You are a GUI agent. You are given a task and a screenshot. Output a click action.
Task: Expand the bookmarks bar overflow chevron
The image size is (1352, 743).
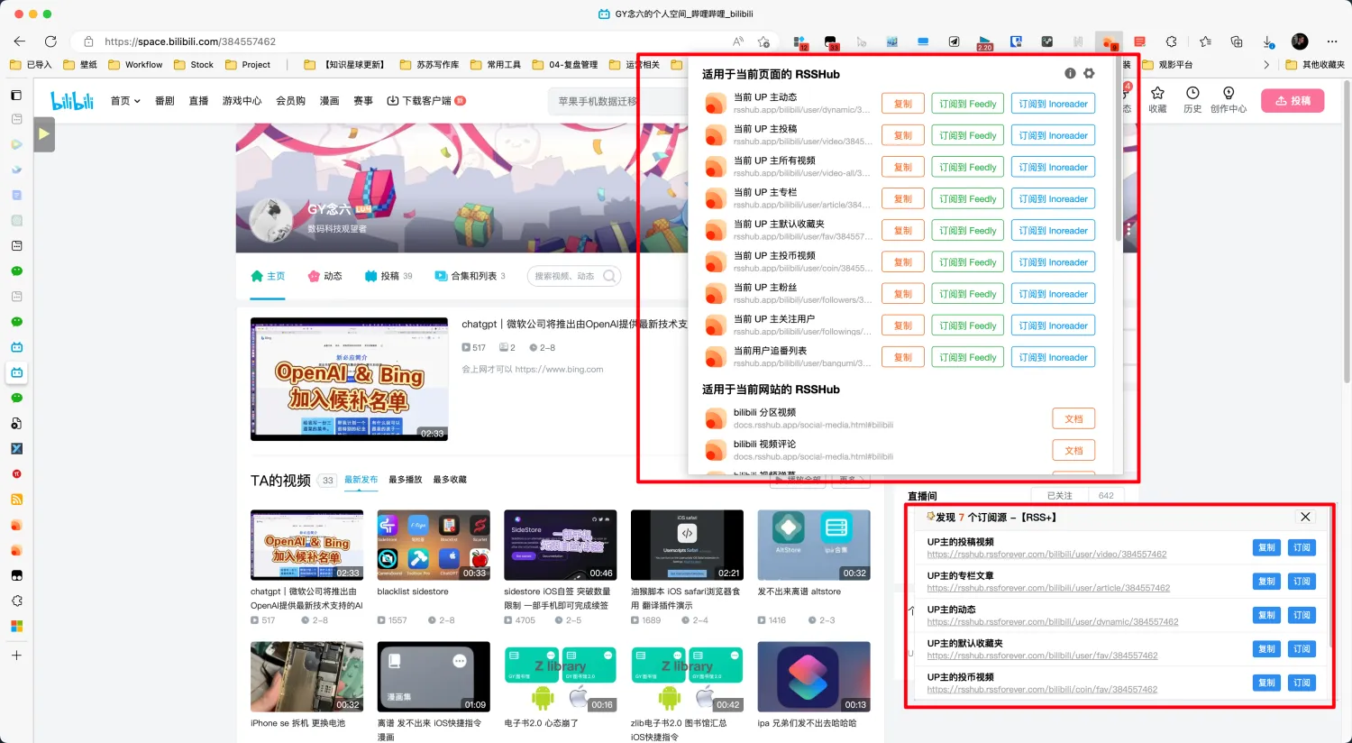tap(1266, 65)
